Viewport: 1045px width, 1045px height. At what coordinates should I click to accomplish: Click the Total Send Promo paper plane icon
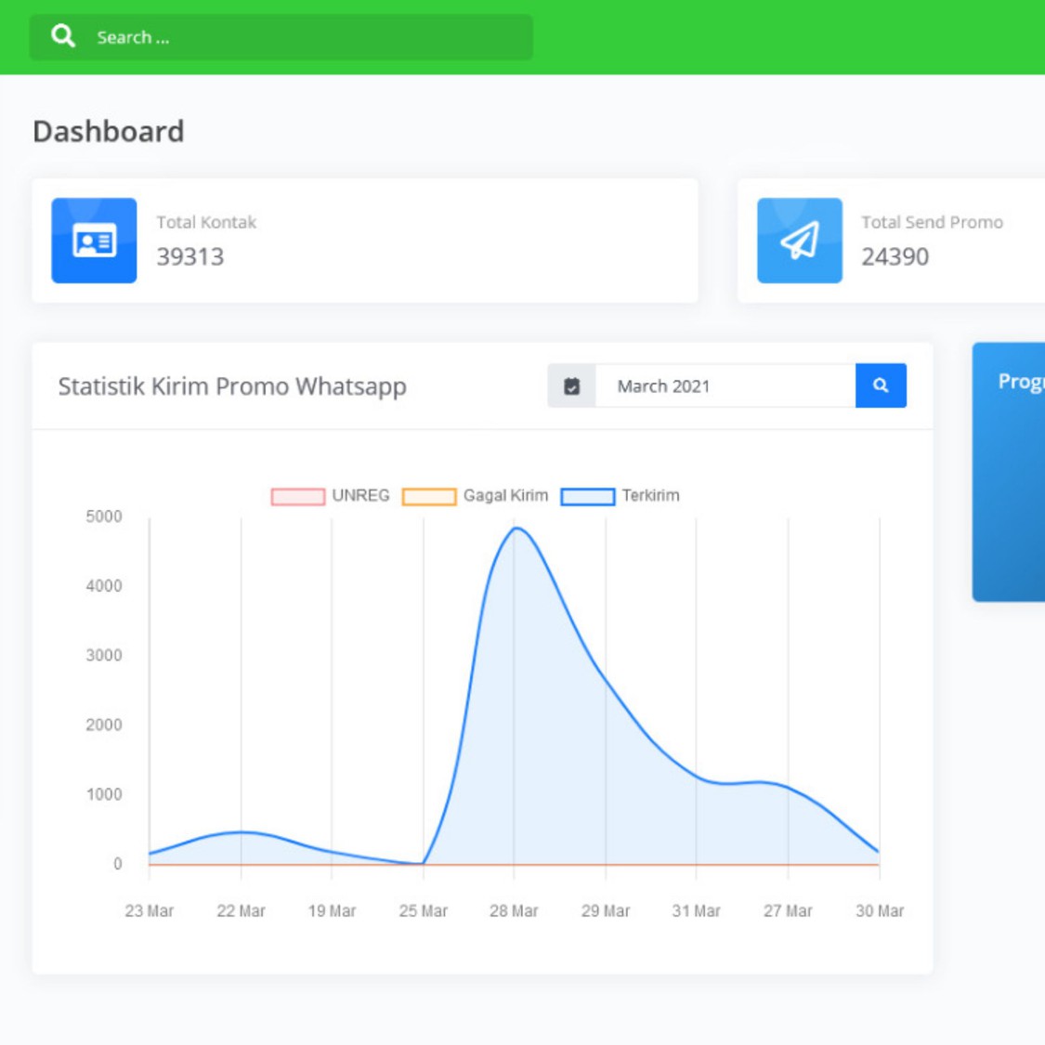[x=799, y=241]
